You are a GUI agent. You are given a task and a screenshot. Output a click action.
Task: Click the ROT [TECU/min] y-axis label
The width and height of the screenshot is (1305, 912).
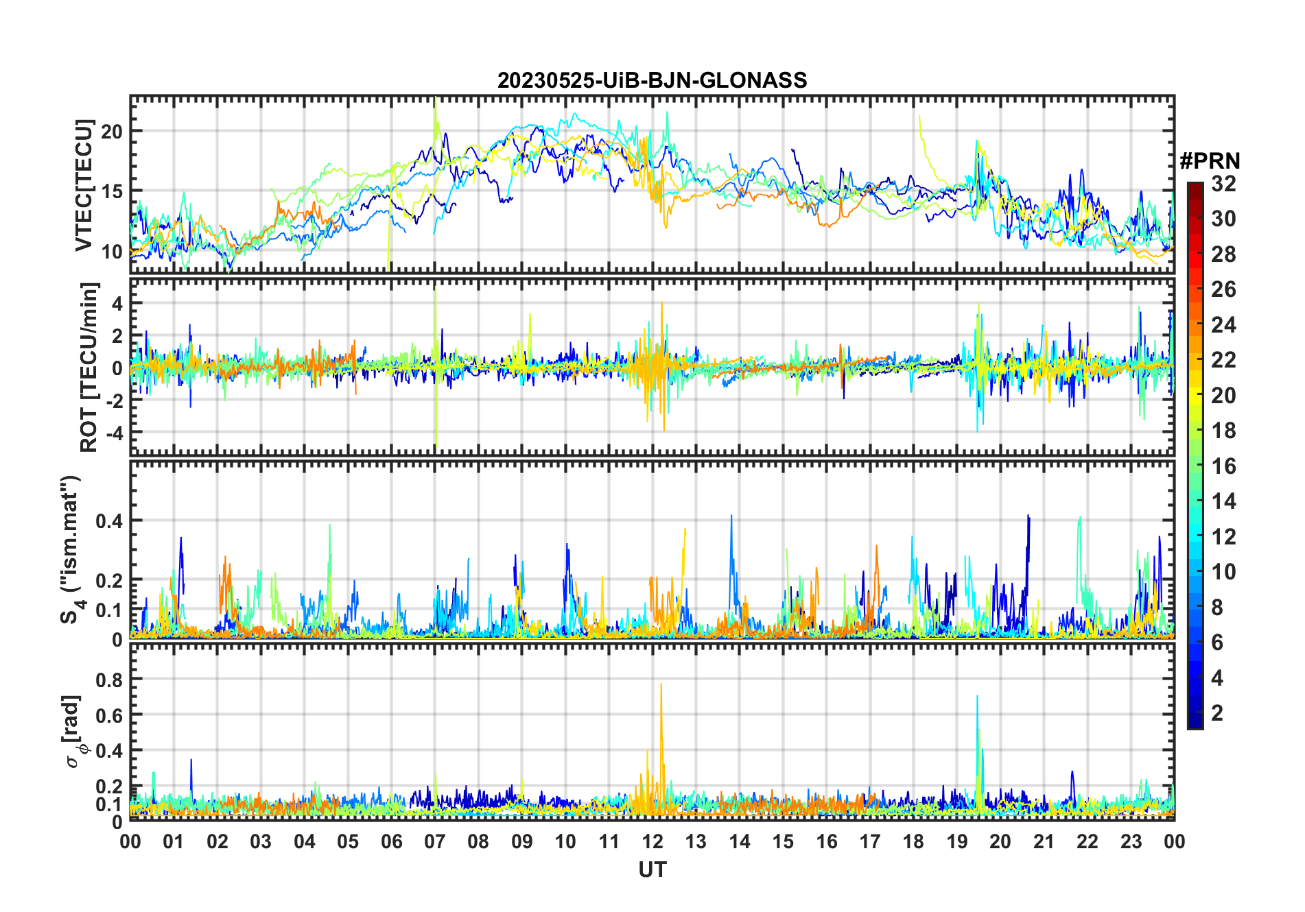[x=89, y=367]
